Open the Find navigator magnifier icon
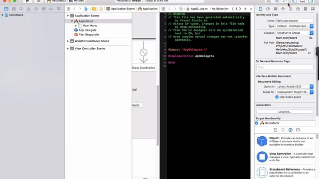 [21, 9]
